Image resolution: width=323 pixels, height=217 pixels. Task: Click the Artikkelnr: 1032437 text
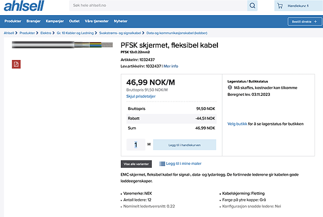(138, 59)
